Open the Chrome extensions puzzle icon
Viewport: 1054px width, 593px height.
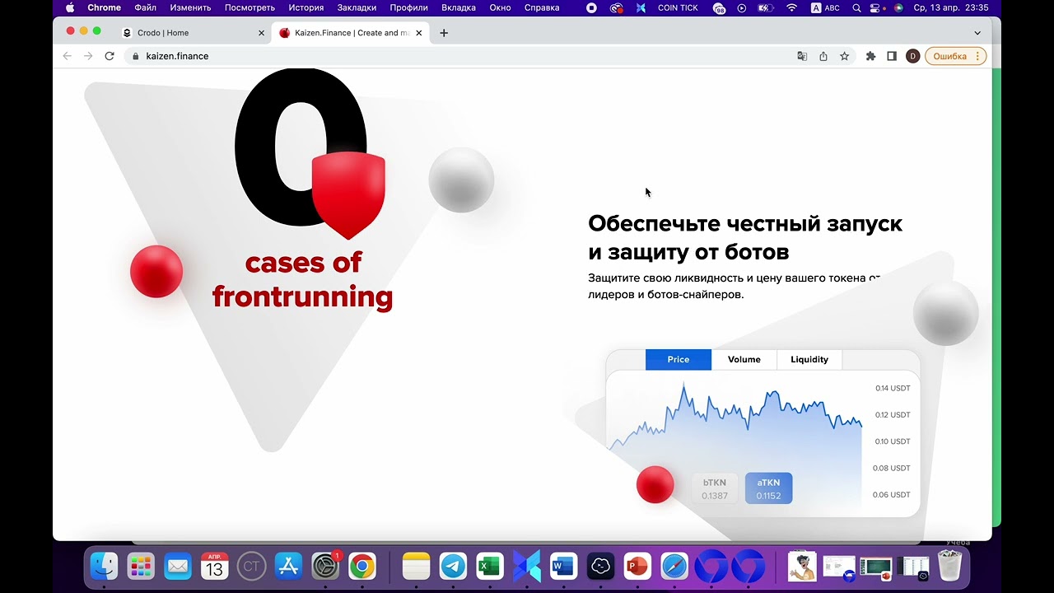point(870,56)
